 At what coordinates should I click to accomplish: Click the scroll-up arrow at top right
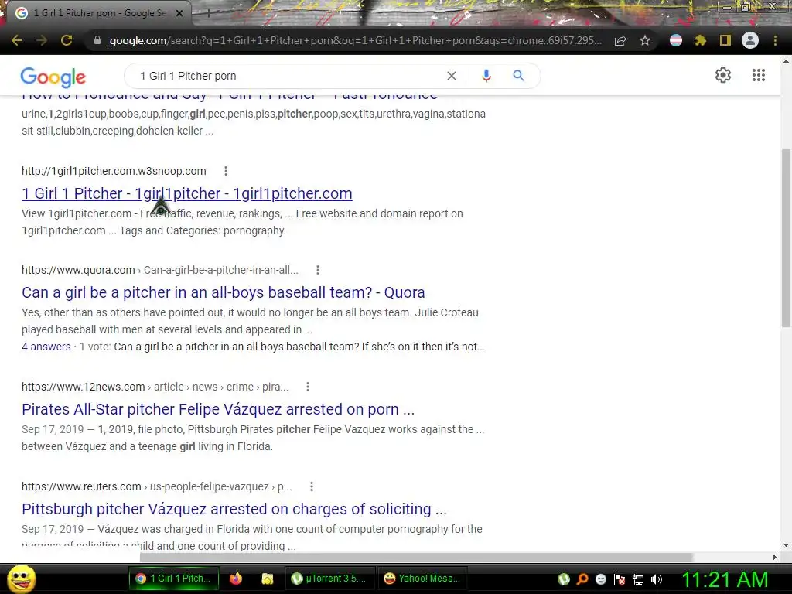click(x=786, y=61)
